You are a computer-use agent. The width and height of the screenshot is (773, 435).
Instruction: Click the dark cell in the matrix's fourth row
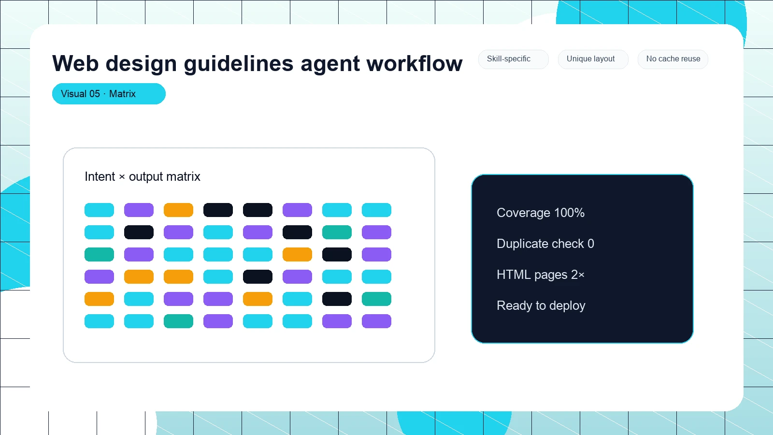pyautogui.click(x=258, y=276)
